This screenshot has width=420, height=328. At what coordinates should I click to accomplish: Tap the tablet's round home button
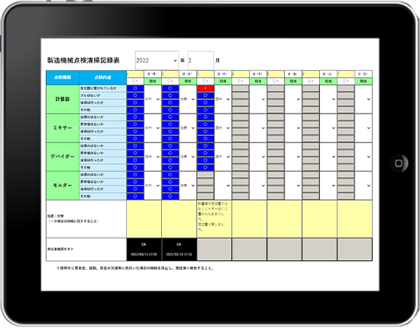[399, 163]
